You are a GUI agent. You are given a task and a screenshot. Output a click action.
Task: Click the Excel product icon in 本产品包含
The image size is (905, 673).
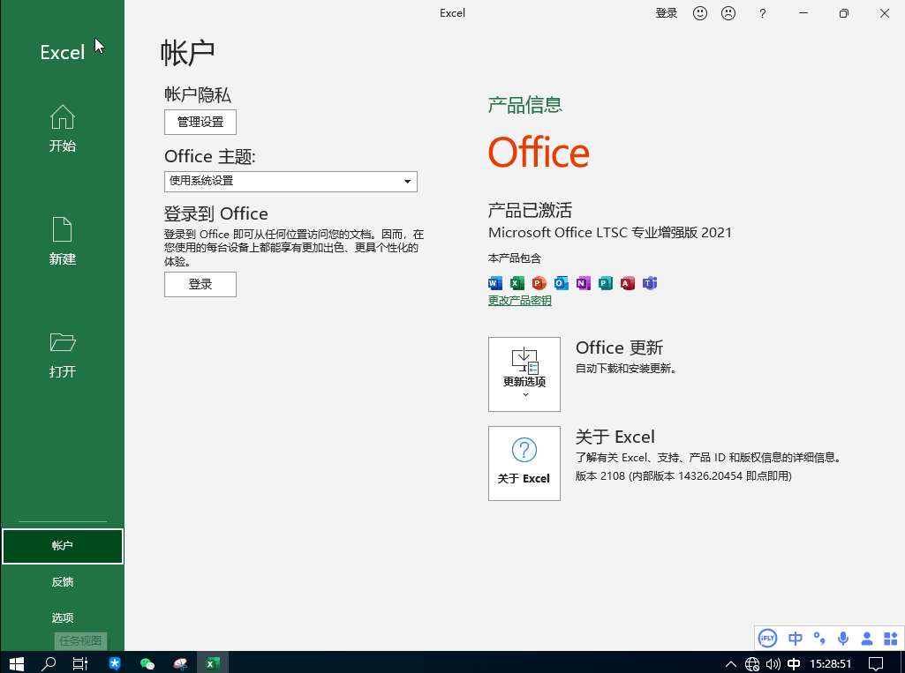tap(517, 283)
